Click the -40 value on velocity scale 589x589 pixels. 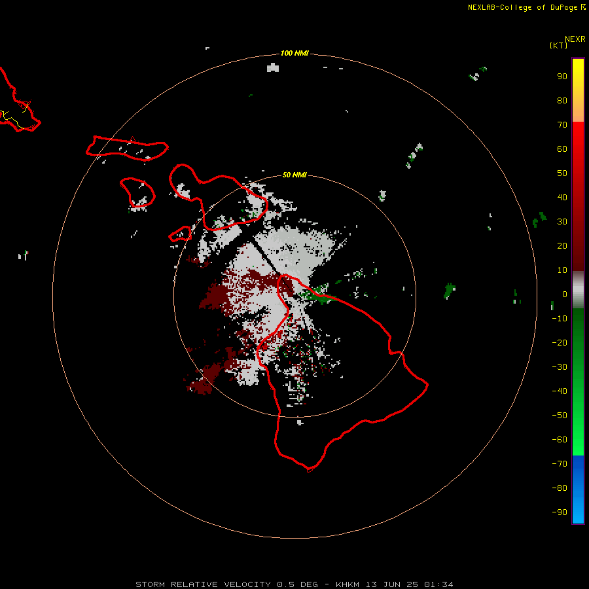(560, 391)
